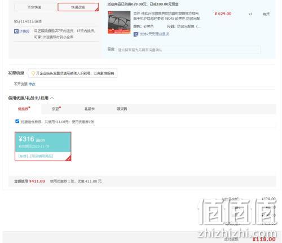Open the 支持7天无理由退货 link
Screen dimensions: 282x243
[x=154, y=34]
